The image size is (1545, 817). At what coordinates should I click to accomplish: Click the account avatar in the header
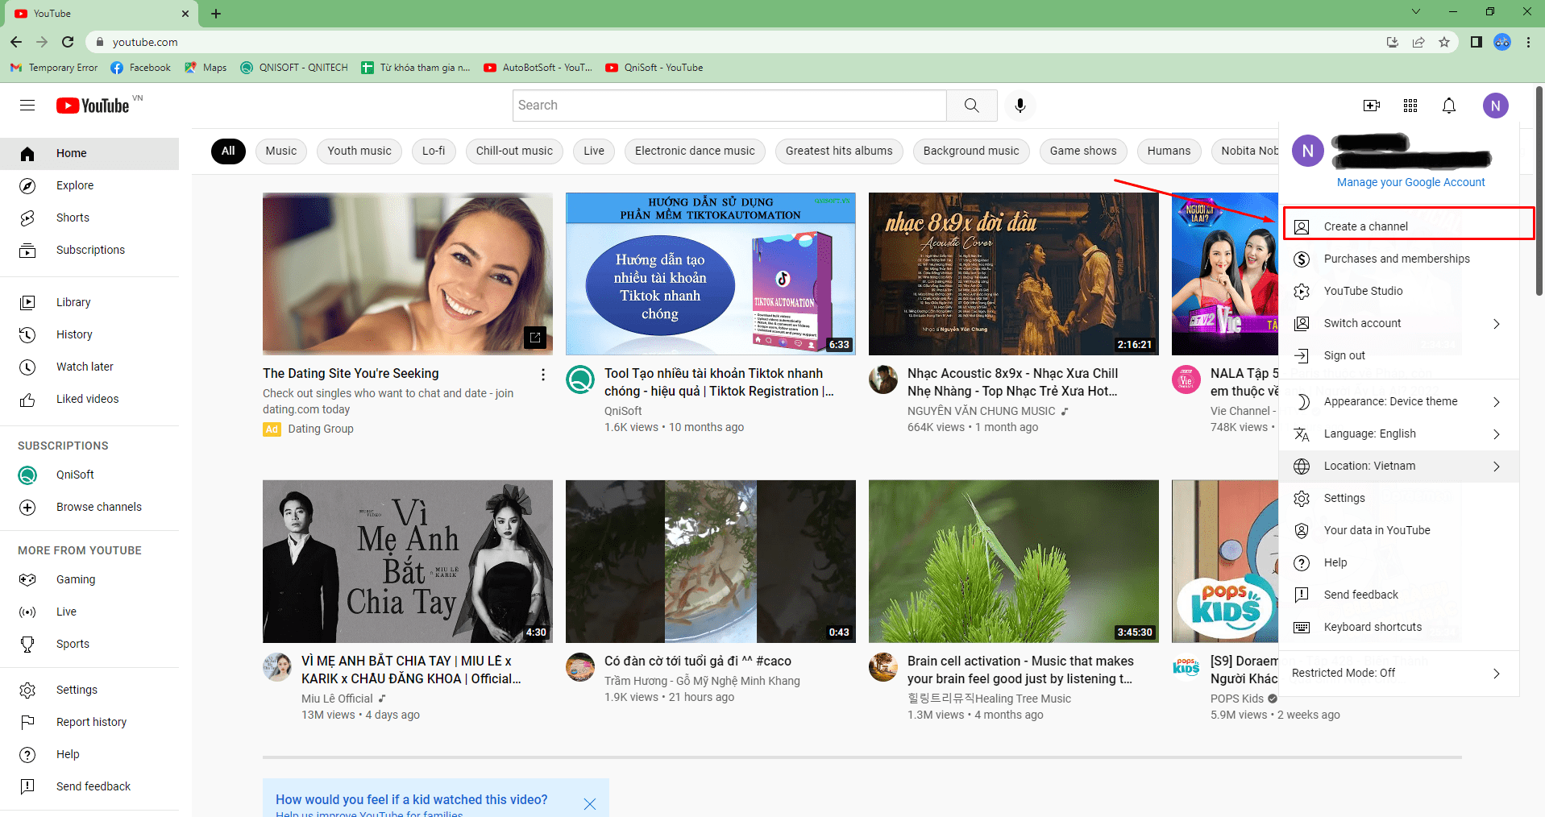(1496, 106)
